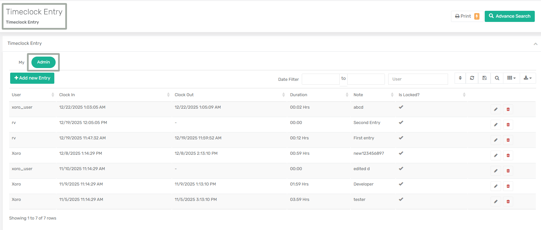Click the refresh table icon
The image size is (541, 230).
coord(472,78)
